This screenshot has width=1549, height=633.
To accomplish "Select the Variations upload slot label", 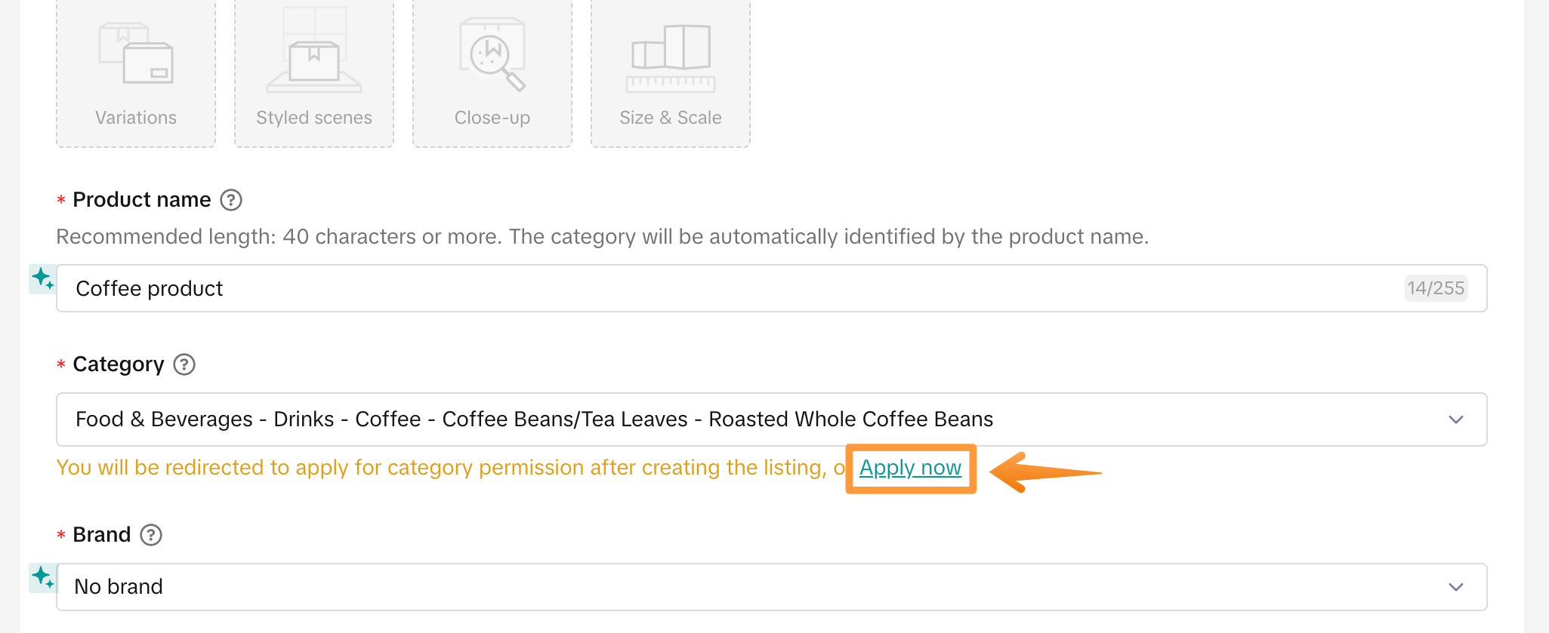I will point(136,118).
